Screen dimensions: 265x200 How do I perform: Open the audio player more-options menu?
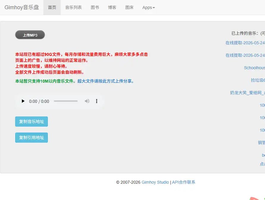96,101
